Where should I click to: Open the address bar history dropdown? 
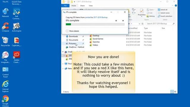click(139, 24)
